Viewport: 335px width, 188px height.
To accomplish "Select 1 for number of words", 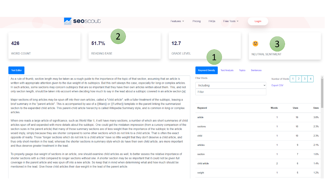I will 293,79.
